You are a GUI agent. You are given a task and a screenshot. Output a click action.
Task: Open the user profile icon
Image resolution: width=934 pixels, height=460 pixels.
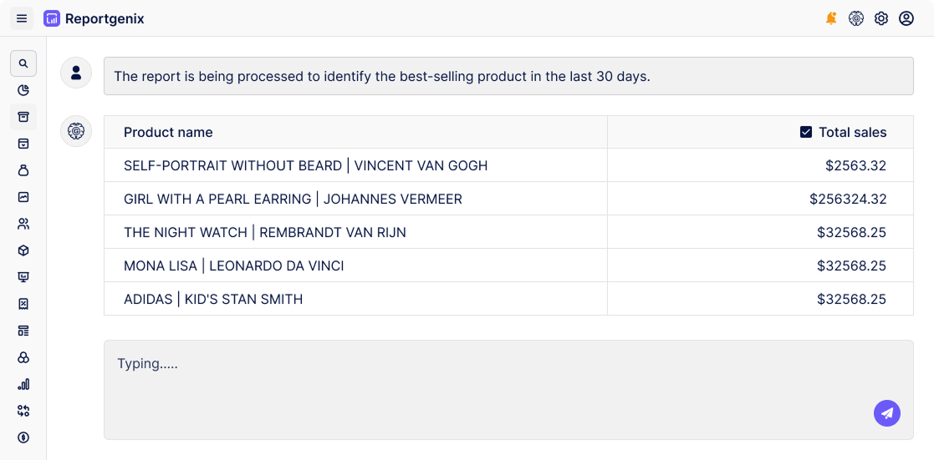(906, 18)
